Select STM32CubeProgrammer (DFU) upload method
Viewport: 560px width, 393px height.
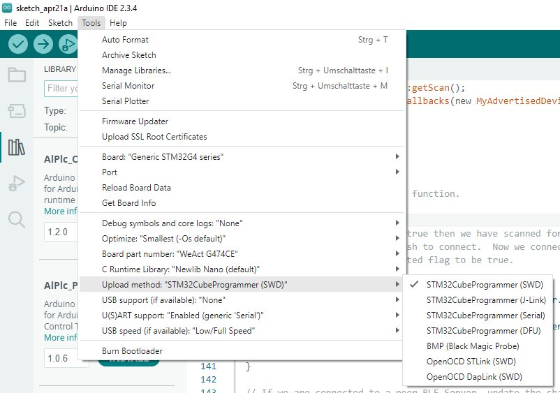pyautogui.click(x=478, y=331)
